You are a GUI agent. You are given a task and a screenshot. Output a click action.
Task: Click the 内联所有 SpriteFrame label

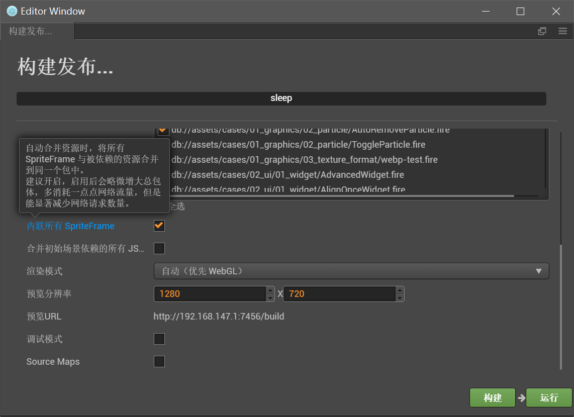71,226
